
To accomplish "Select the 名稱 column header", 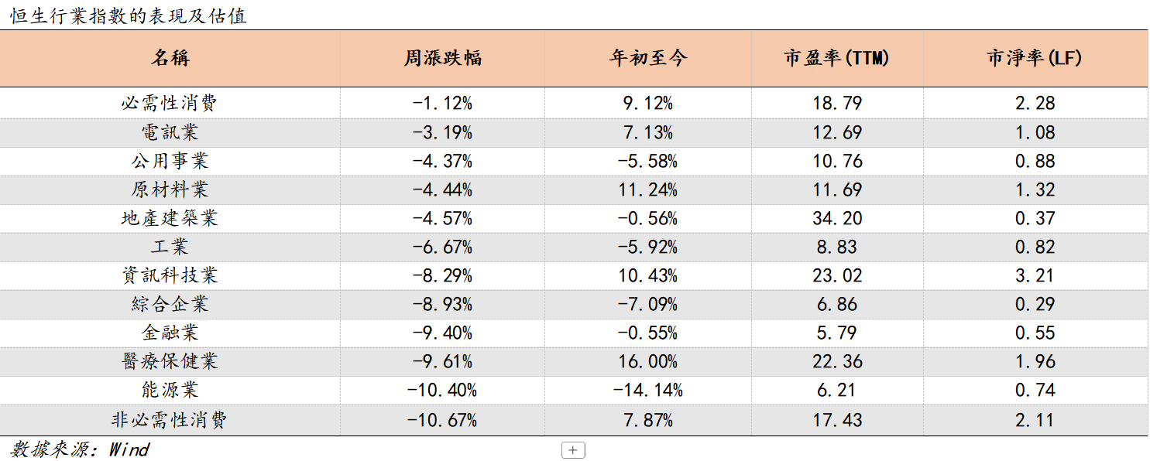I will [x=170, y=58].
